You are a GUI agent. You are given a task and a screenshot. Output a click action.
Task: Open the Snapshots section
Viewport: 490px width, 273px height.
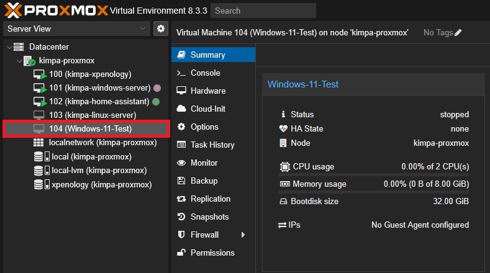[209, 217]
